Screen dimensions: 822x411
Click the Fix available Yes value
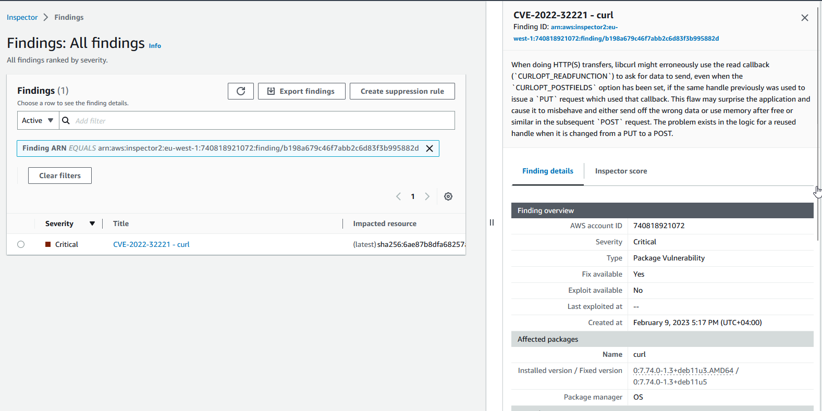[639, 274]
